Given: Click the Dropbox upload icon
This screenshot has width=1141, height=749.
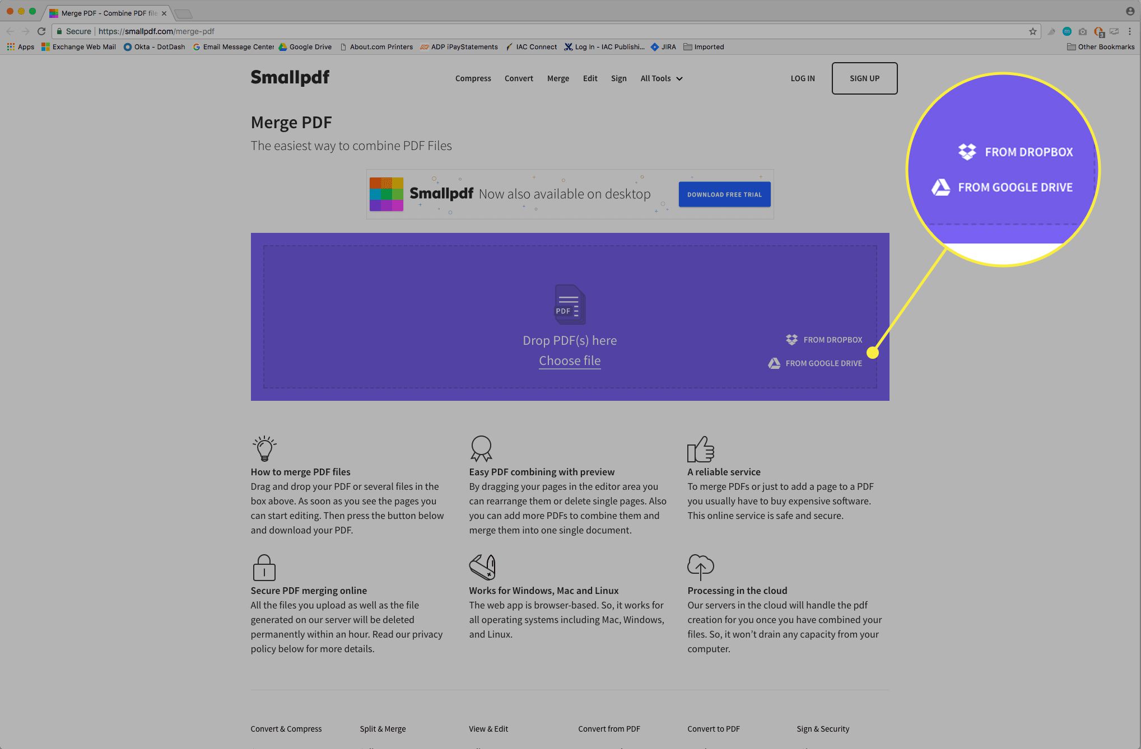Looking at the screenshot, I should tap(790, 339).
